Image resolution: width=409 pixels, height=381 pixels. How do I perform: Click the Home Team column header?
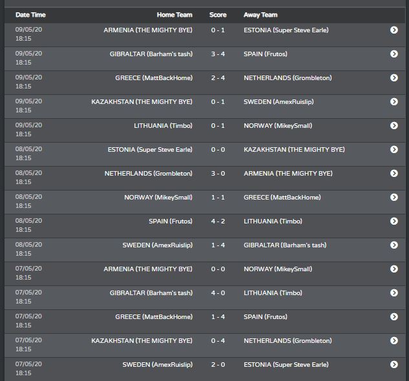[x=174, y=15]
